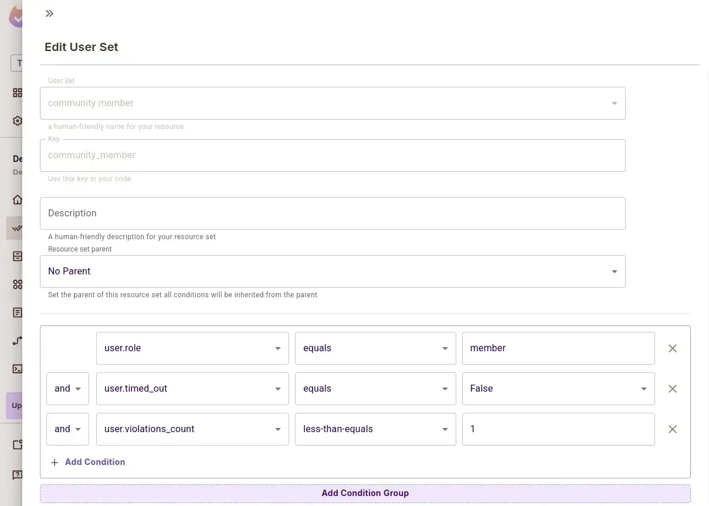
Task: Edit the 'member' value input field
Action: pos(558,348)
